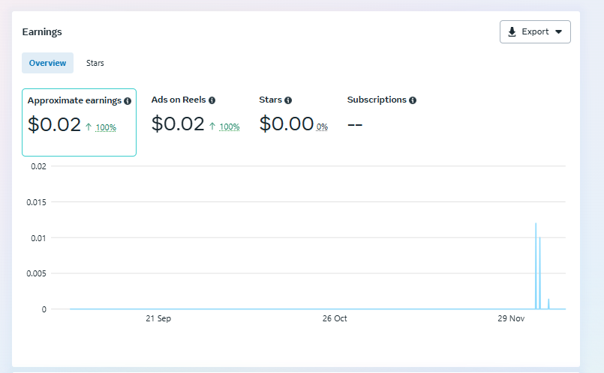This screenshot has height=373, width=604.
Task: Click info icon next to Subscriptions
Action: tap(413, 100)
